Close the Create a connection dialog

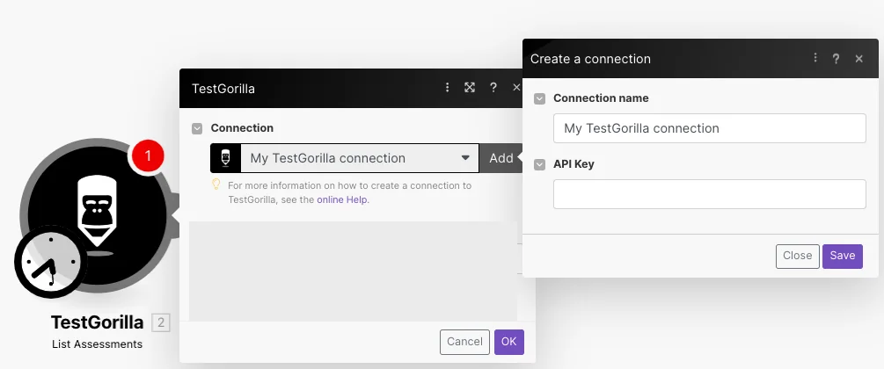858,59
